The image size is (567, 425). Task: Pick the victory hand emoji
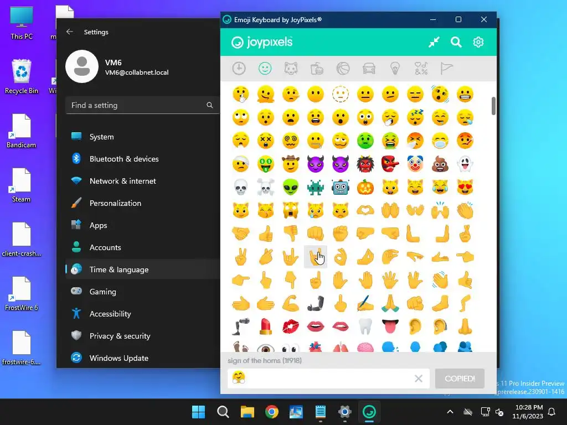[241, 257]
